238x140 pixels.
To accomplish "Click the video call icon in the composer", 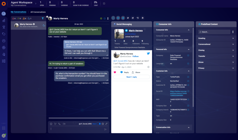I will [64, 124].
